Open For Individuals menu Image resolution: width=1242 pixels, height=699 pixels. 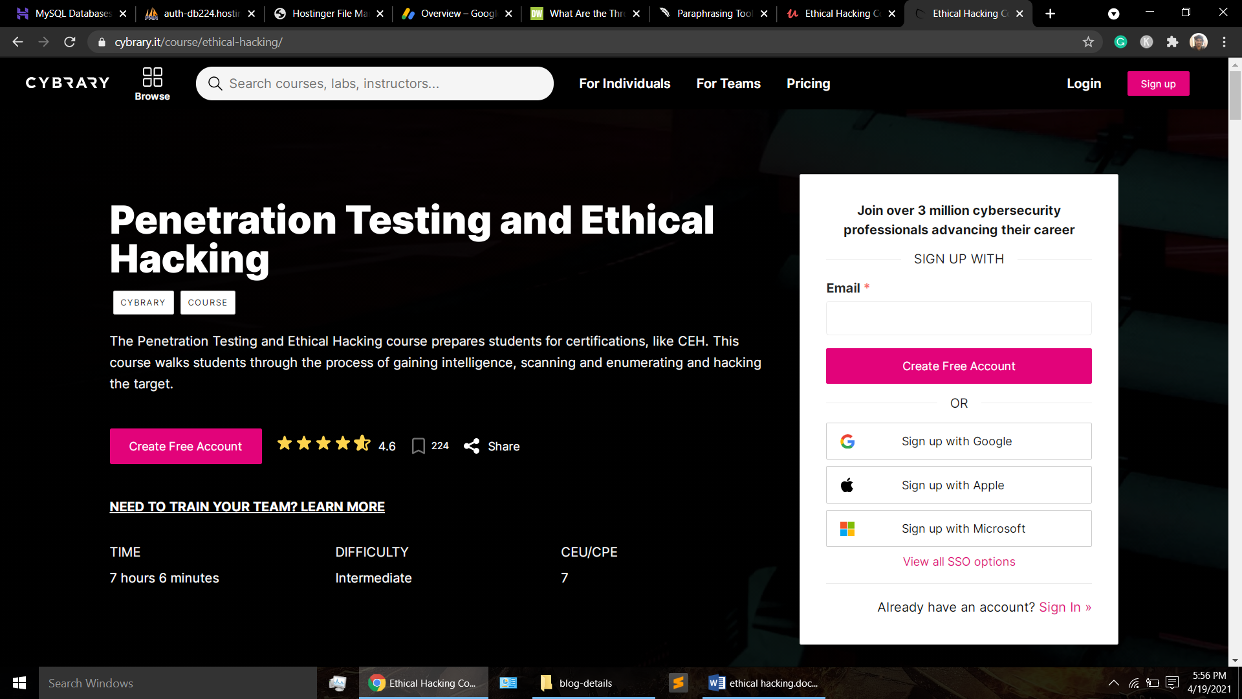tap(624, 83)
